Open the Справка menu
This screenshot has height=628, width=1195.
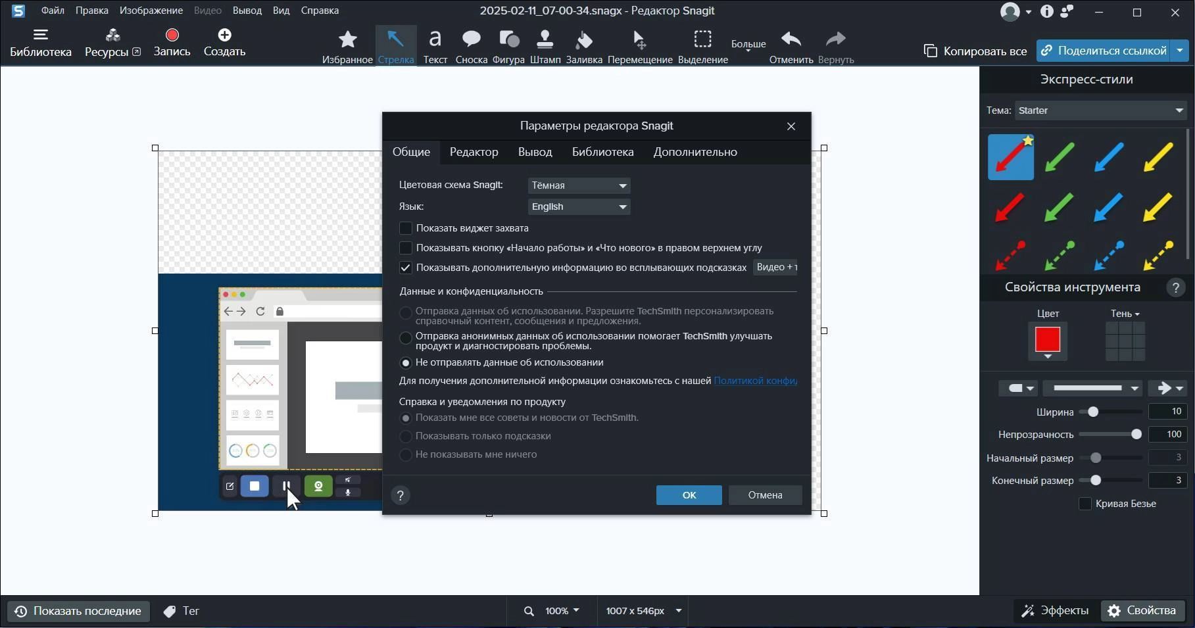tap(320, 11)
